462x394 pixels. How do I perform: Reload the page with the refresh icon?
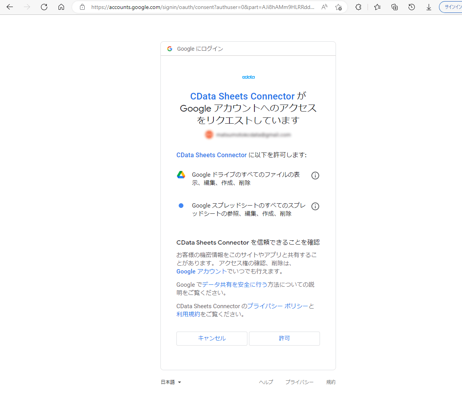44,7
